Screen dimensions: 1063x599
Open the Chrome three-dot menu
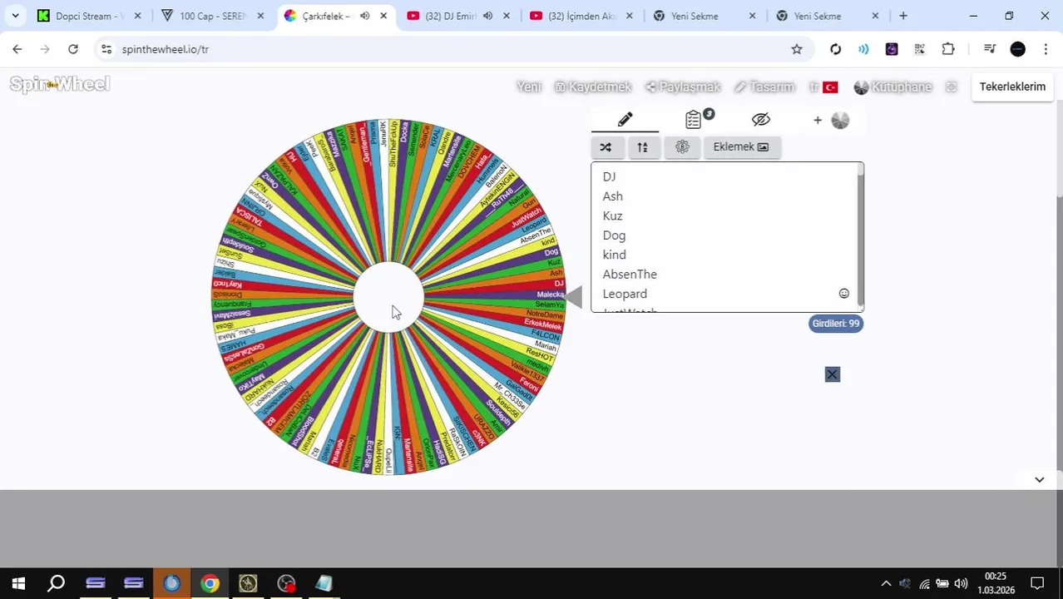1046,49
